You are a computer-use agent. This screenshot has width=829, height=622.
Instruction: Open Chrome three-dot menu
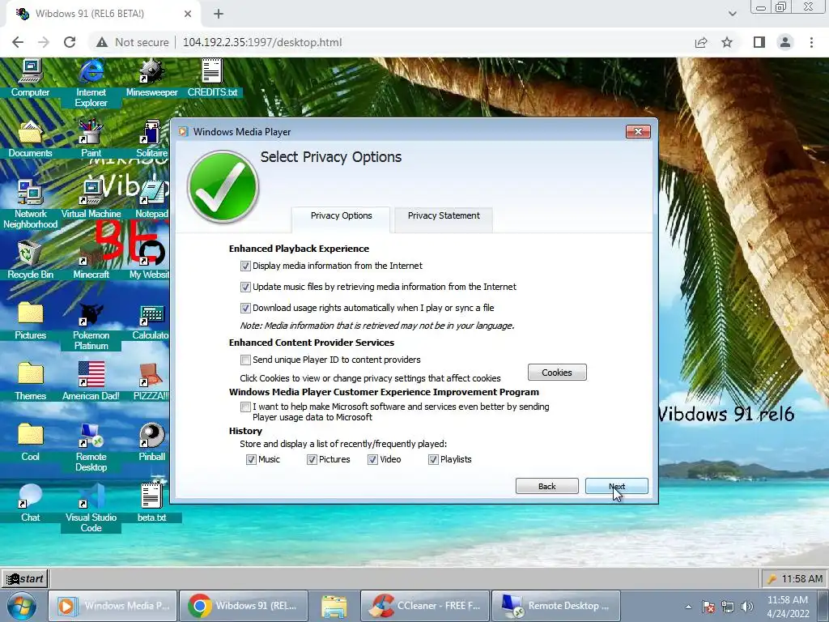click(x=811, y=42)
